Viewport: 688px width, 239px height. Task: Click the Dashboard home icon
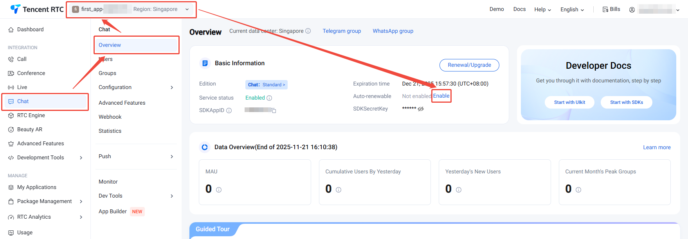[11, 30]
